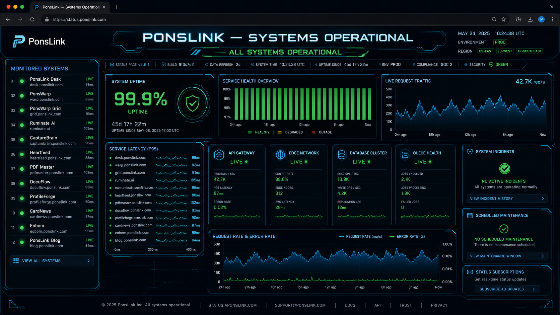Open support@ponslink.com email link
Viewport: 560px width, 315px height.
(x=300, y=305)
